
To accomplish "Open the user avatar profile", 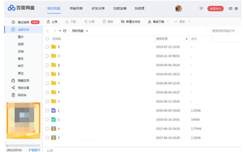I will (x=179, y=9).
